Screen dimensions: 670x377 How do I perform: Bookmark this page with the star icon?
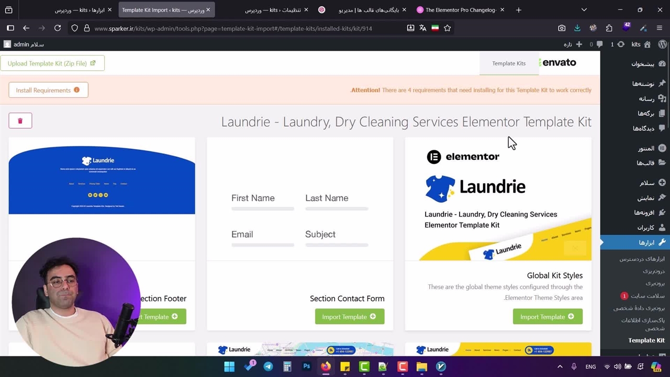point(447,28)
